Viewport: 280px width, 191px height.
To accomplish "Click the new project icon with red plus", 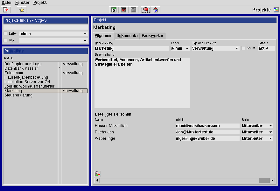I will [6, 10].
